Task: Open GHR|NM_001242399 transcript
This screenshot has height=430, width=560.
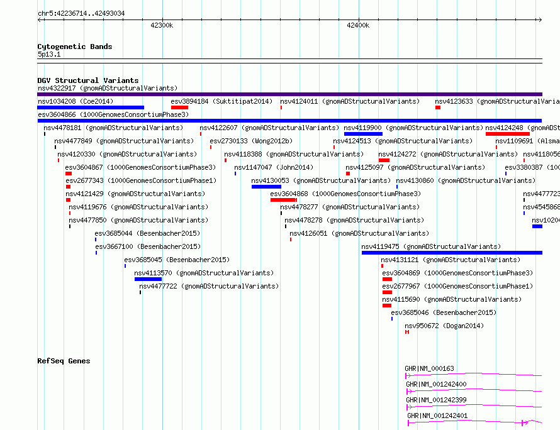Action: pos(436,400)
